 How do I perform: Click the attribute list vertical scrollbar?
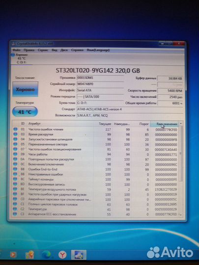[x=180, y=169]
